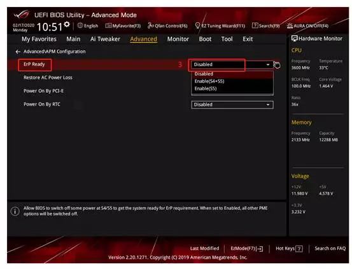Select Power On By PCI-E setting
The height and width of the screenshot is (269, 352).
(x=43, y=91)
